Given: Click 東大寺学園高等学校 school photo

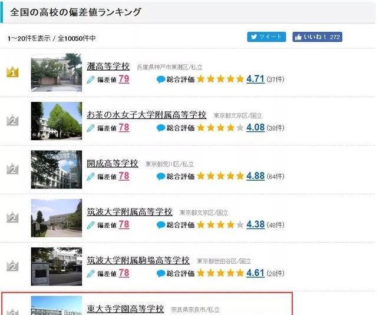Looking at the screenshot, I should (57, 306).
